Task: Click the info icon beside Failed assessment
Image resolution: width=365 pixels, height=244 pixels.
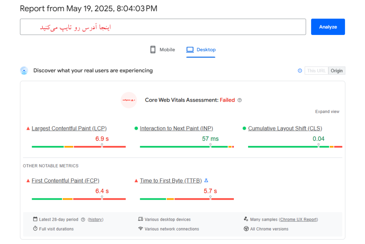Action: (x=239, y=100)
